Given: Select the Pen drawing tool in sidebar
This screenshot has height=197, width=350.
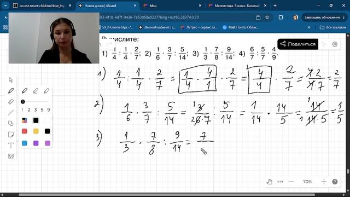Looking at the screenshot, I should pyautogui.click(x=11, y=91).
